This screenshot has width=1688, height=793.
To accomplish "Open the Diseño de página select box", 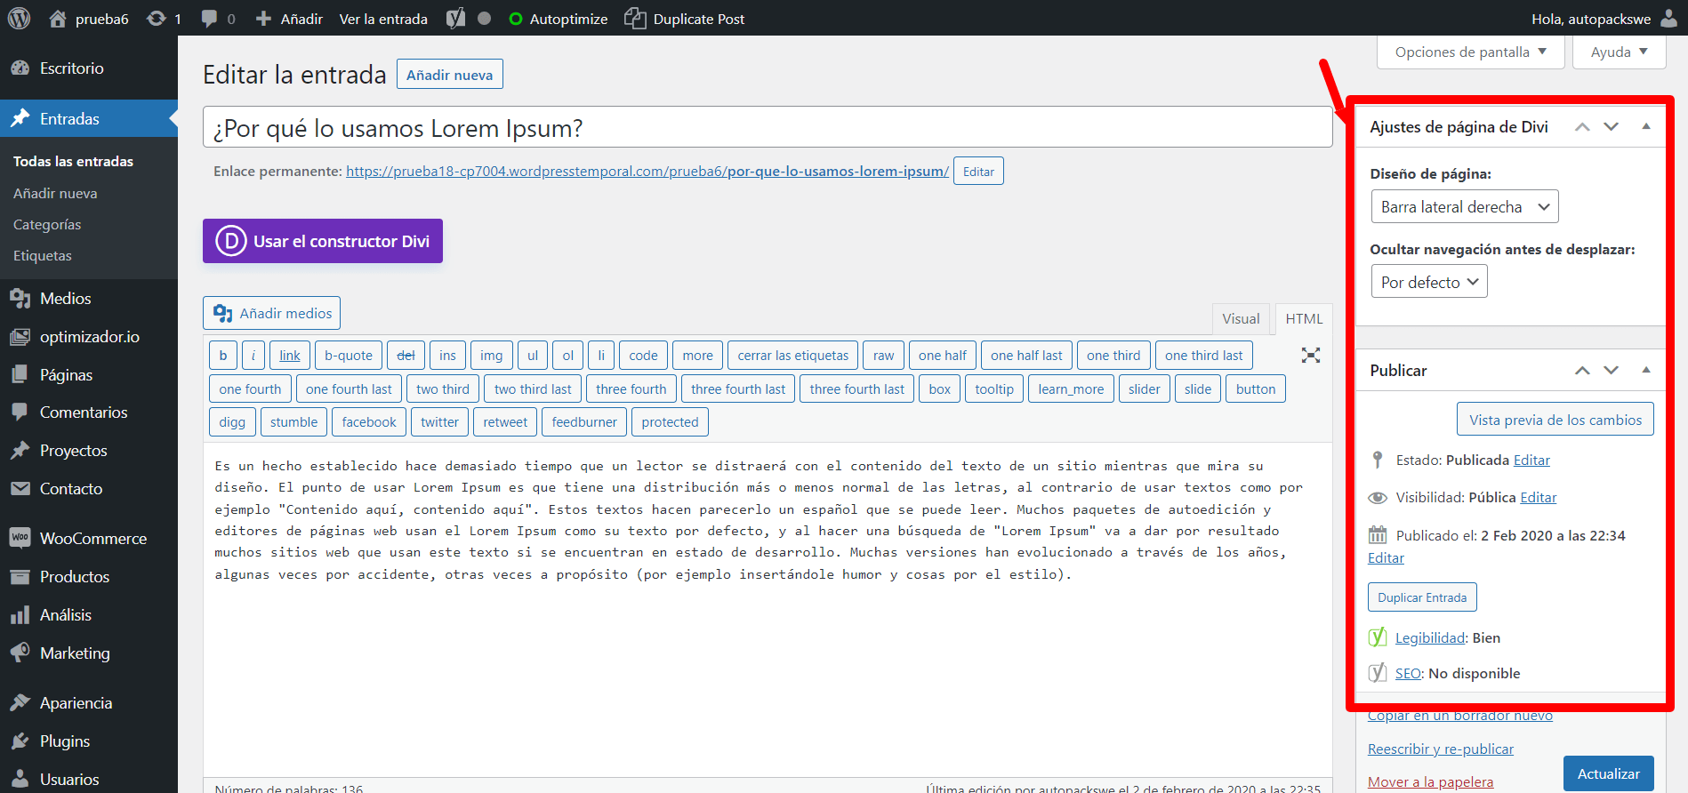I will pos(1465,207).
